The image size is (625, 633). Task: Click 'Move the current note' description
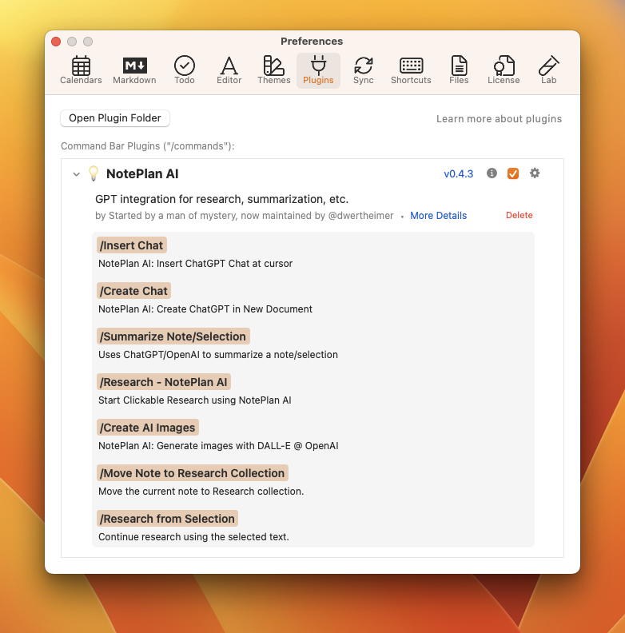click(x=201, y=492)
